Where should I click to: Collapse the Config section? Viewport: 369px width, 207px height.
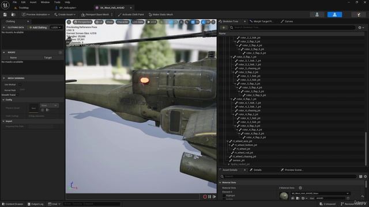coord(3,99)
